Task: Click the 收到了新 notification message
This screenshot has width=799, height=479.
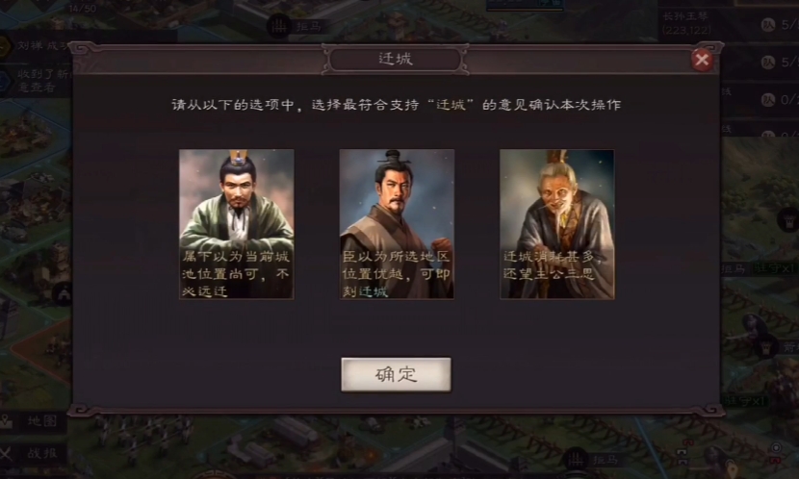Action: [36, 81]
